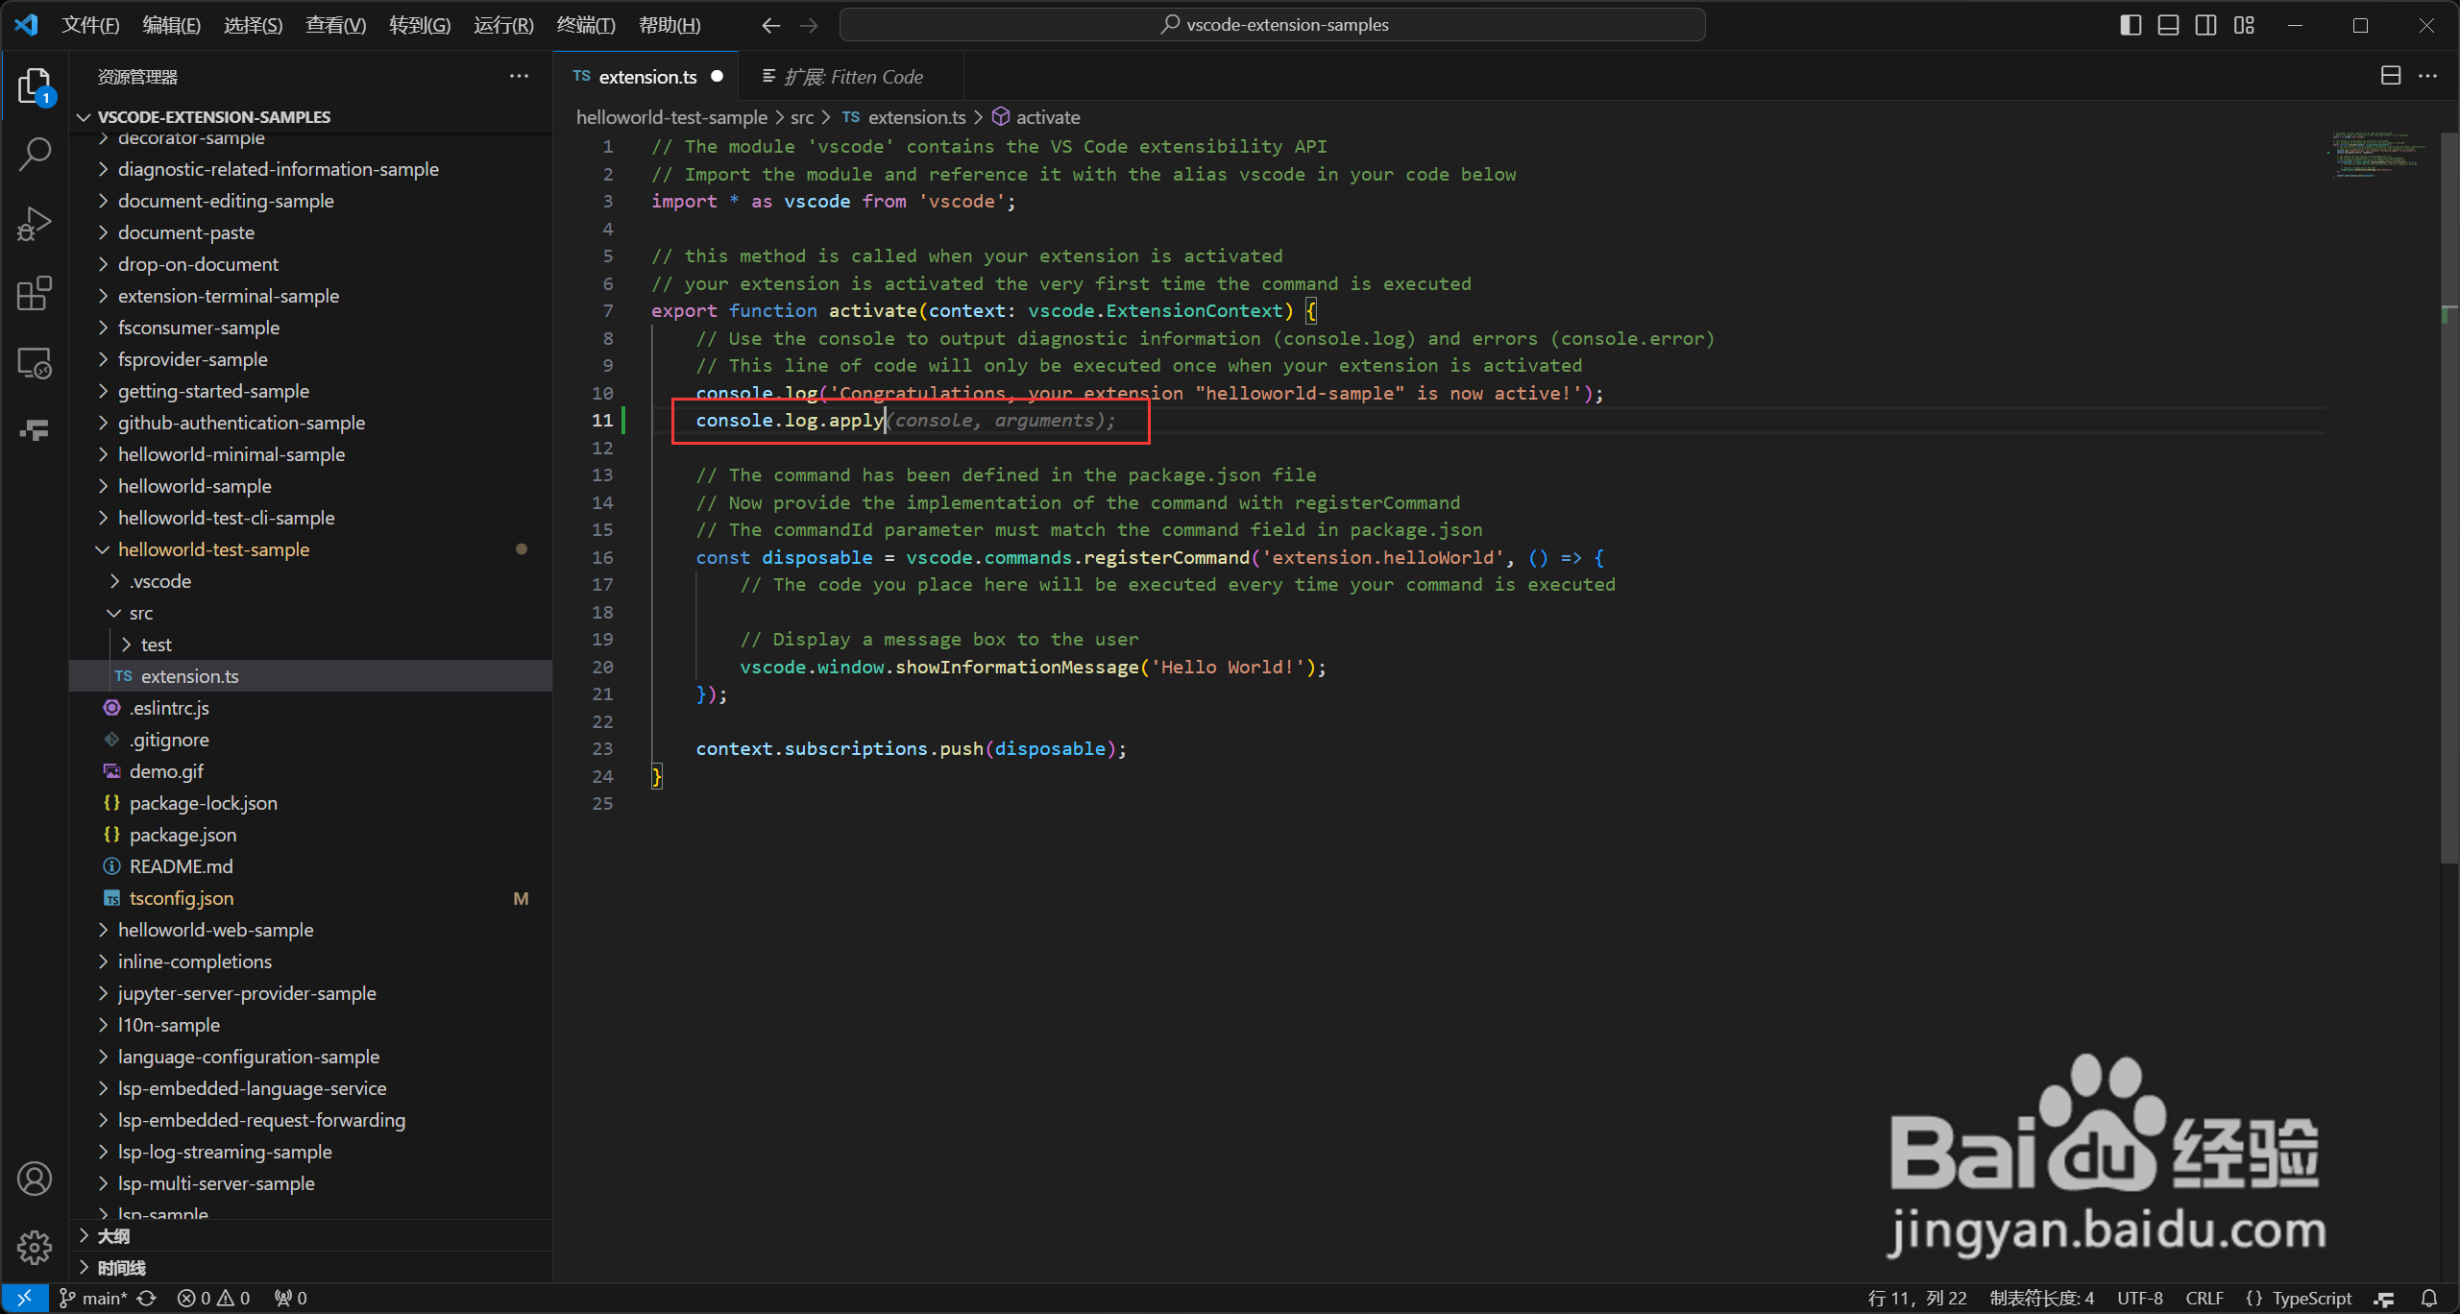The image size is (2460, 1314).
Task: Open the editor more actions ellipsis
Action: [x=2428, y=76]
